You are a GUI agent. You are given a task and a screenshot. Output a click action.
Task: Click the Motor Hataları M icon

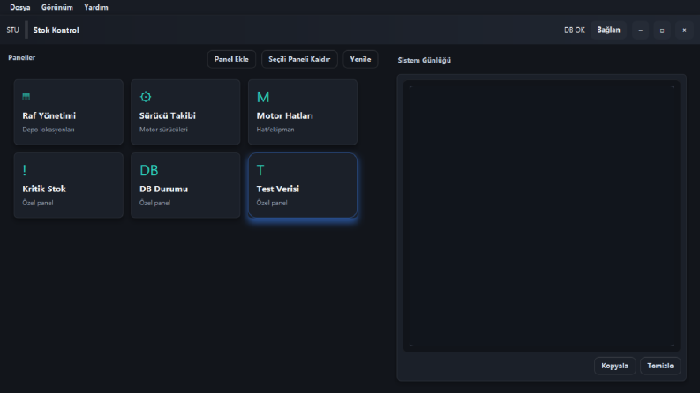263,97
